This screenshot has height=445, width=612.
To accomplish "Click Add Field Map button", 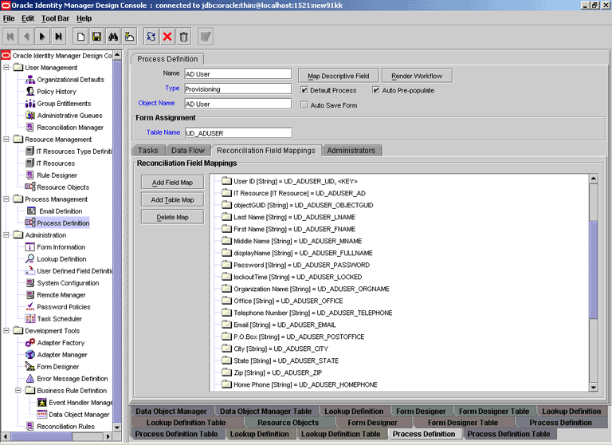I will pos(172,183).
